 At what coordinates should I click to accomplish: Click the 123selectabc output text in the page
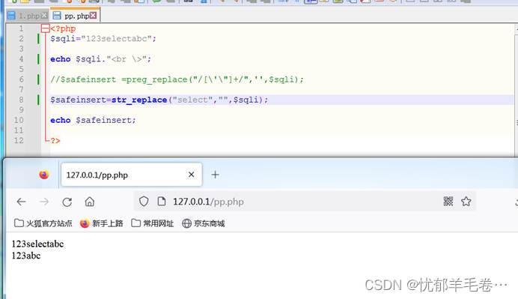pyautogui.click(x=37, y=244)
